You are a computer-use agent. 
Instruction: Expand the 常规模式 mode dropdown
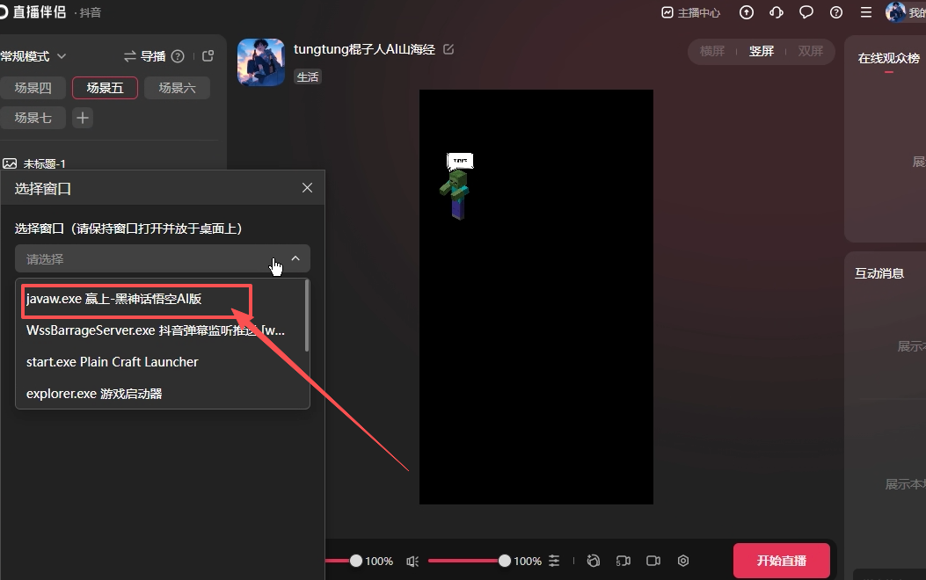click(x=33, y=56)
